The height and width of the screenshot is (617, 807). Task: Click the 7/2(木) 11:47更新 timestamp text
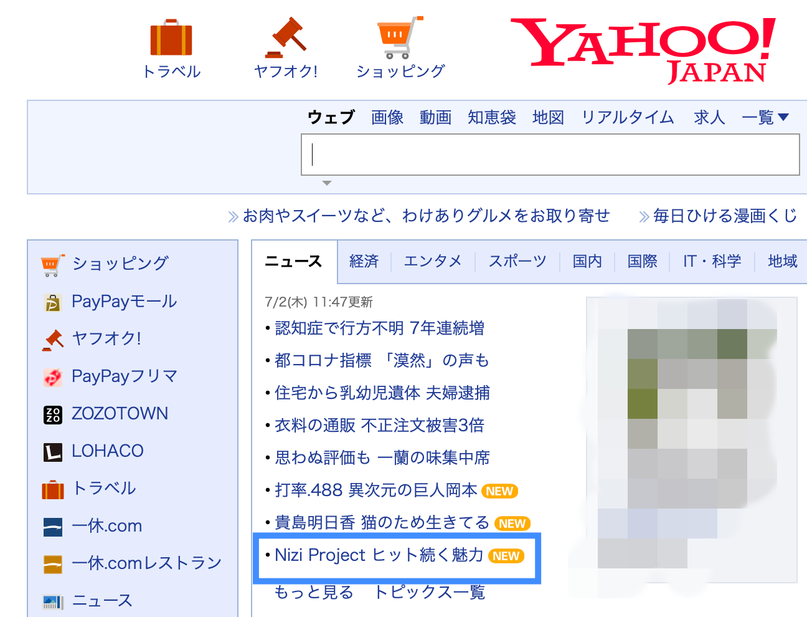coord(319,302)
